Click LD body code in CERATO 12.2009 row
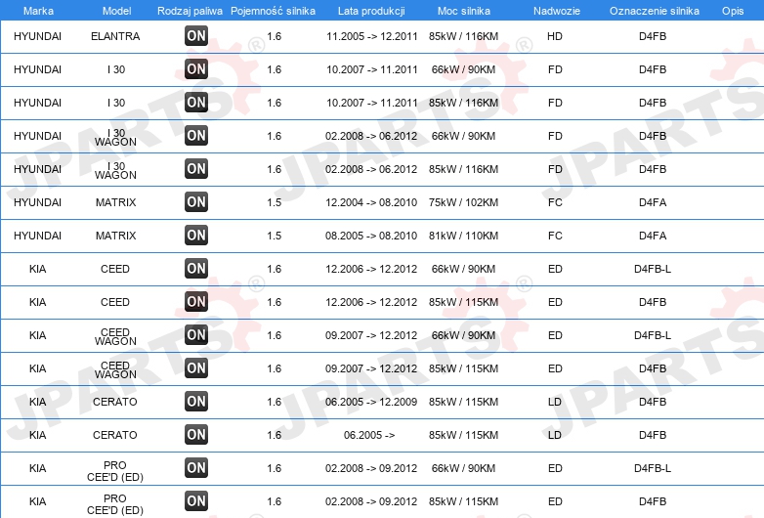 pyautogui.click(x=555, y=402)
